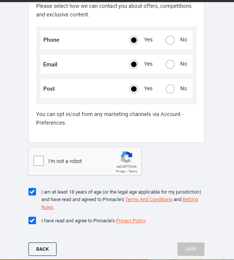
Task: Uncheck the Privacy Policy agreement checkbox
Action: [x=32, y=220]
